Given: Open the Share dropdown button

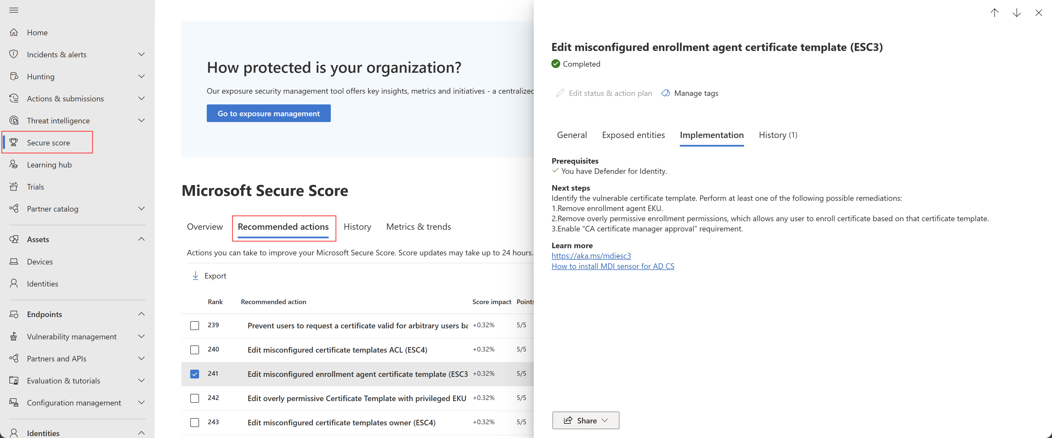Looking at the screenshot, I should (586, 420).
